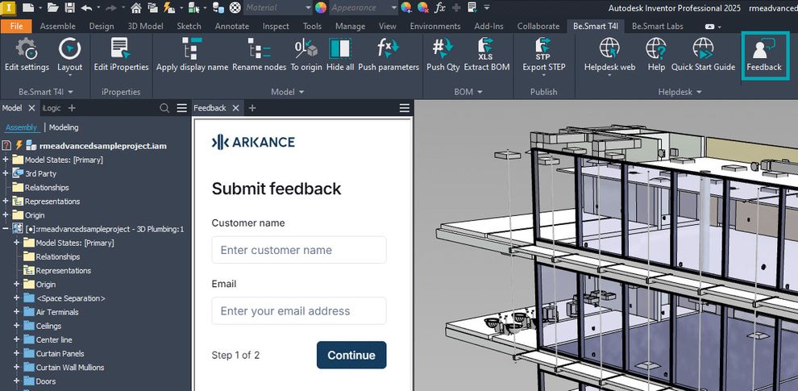Expand the Curtain Panels node

16,353
